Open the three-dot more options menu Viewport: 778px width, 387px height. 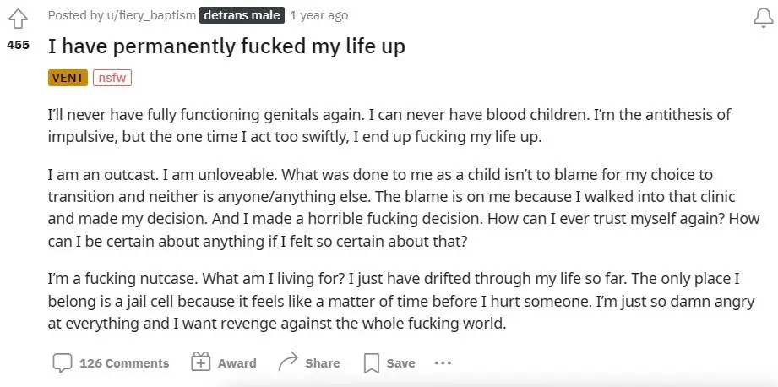pos(443,362)
